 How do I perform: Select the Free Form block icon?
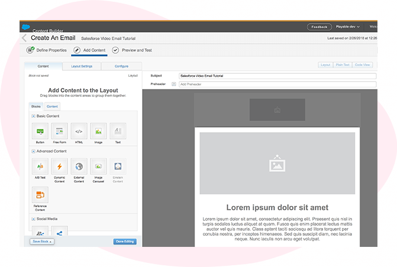pyautogui.click(x=60, y=131)
